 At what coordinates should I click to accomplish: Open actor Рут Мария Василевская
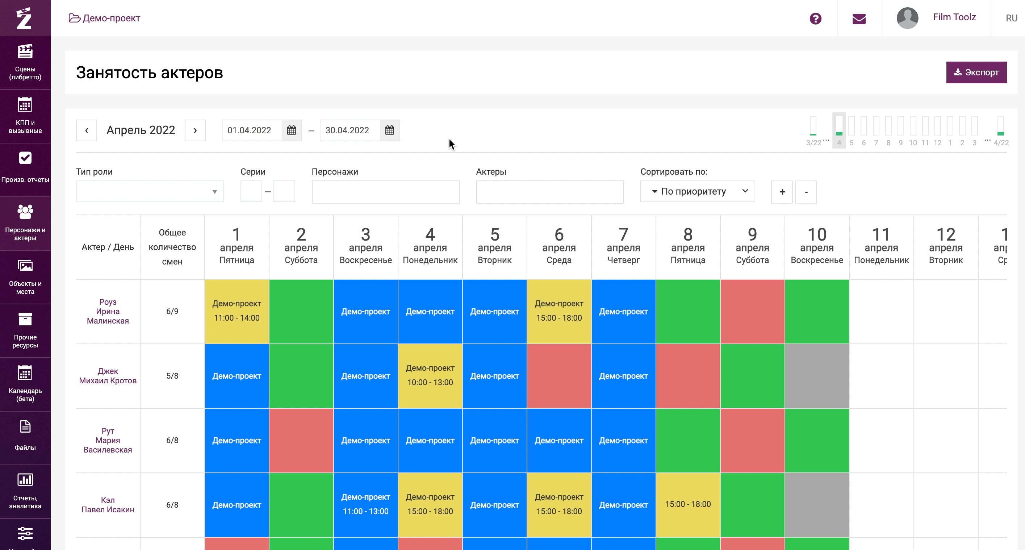[108, 440]
